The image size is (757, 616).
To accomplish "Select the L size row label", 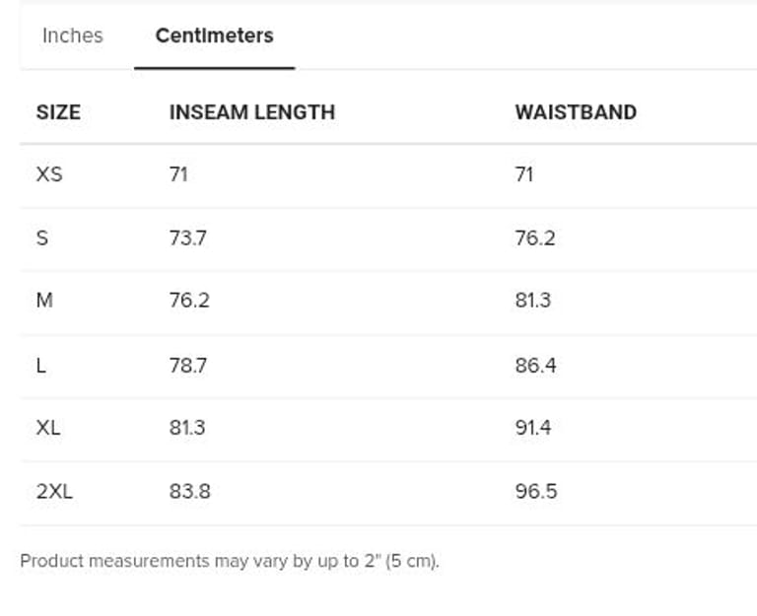I will tap(40, 366).
